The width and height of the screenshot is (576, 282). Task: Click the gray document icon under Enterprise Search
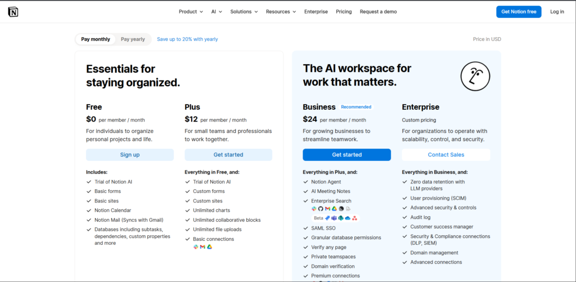tap(348, 209)
